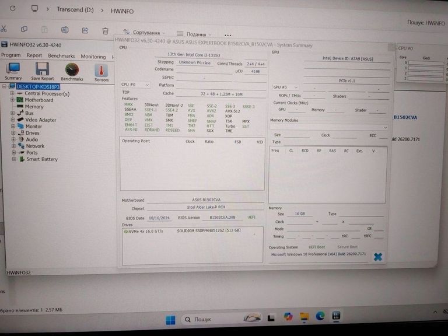Screen dimensions: 448x336
Task: Open the Sensors thermometer icon
Action: [x=101, y=71]
